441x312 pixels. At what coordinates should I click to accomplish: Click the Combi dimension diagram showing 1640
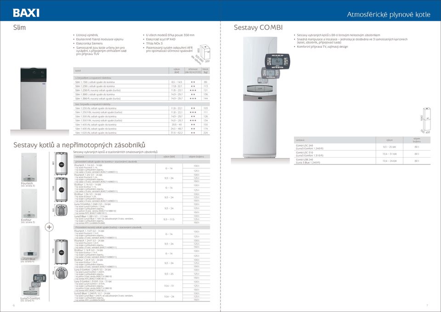(x=425, y=120)
